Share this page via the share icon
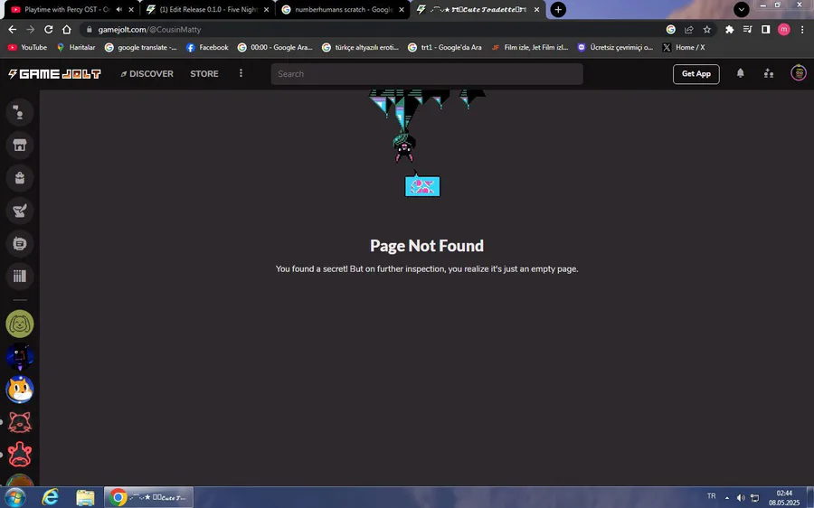This screenshot has width=814, height=508. tap(689, 30)
